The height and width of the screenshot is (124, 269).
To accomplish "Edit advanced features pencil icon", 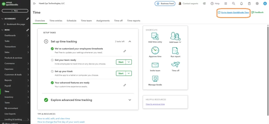I will coord(125,85).
